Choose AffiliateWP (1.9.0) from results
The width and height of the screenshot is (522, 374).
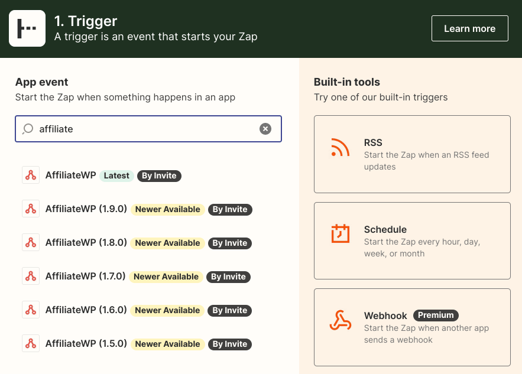tap(86, 209)
